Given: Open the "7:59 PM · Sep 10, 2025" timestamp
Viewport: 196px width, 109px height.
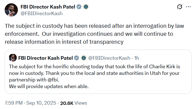Looking at the screenshot, I should [x=30, y=103].
